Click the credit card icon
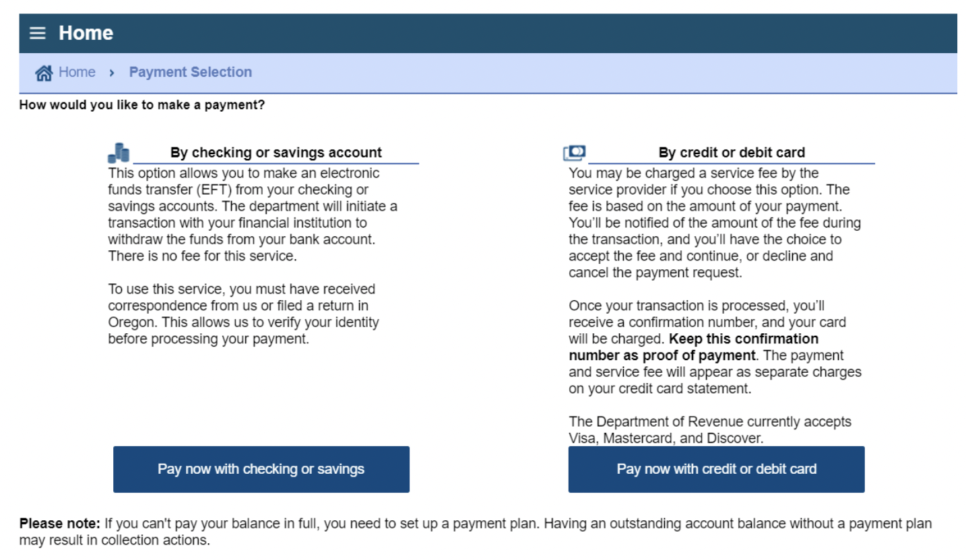 575,153
